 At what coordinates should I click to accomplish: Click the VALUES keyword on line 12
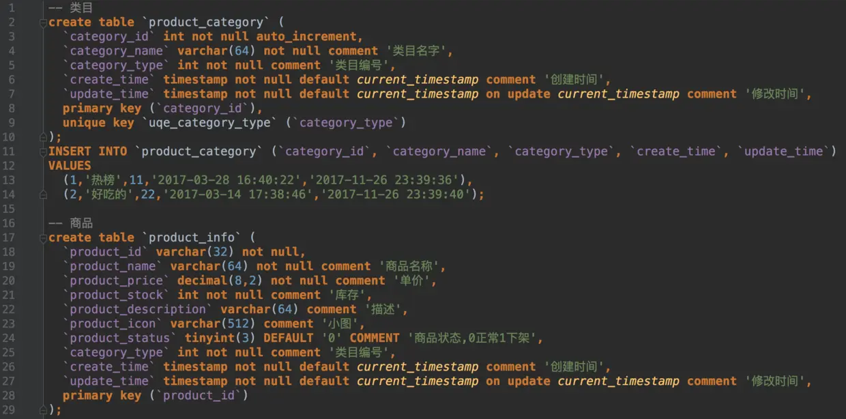[x=70, y=166]
